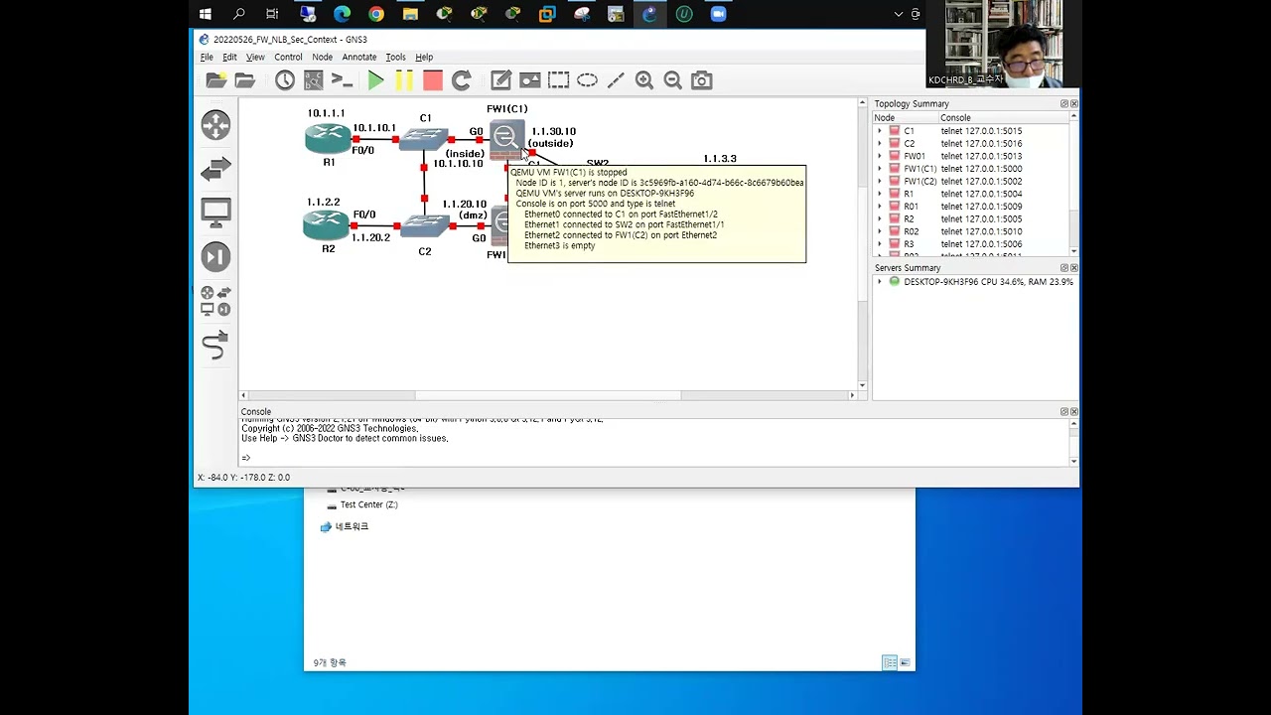Browse end devices in the sidebar
1271x715 pixels.
point(215,213)
